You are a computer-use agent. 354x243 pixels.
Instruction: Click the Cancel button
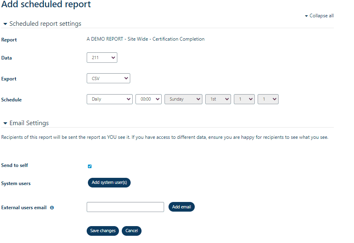coord(131,231)
